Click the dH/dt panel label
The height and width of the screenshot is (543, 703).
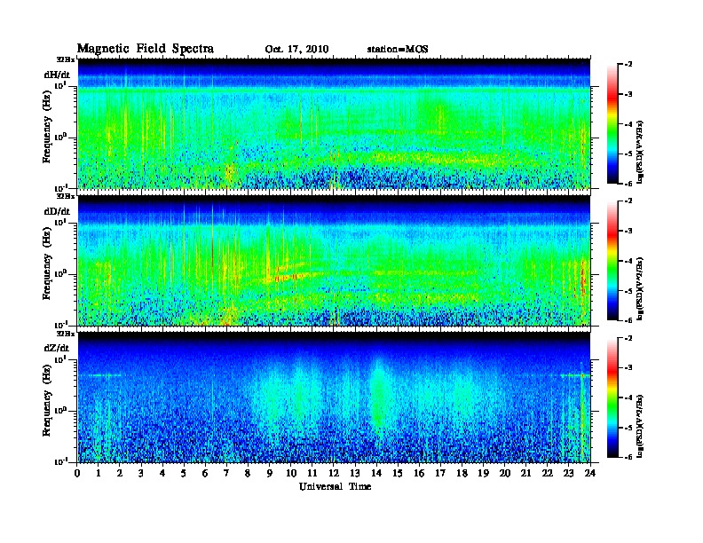(x=57, y=75)
